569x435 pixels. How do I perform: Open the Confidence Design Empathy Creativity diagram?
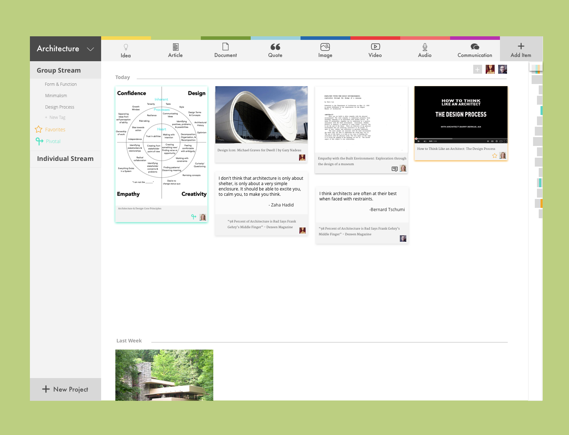pyautogui.click(x=162, y=145)
